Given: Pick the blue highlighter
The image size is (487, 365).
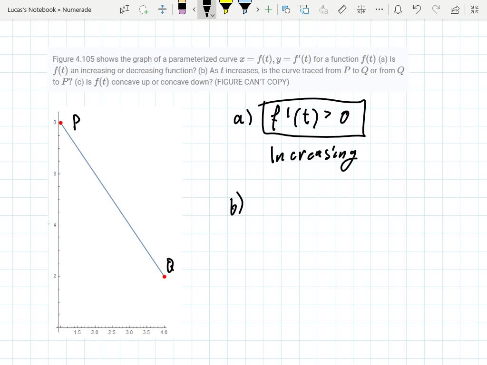Looking at the screenshot, I should coord(244,9).
